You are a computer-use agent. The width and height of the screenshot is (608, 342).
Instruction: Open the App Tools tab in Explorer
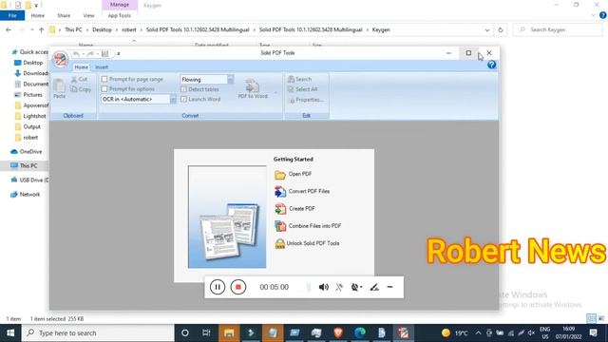tap(119, 15)
